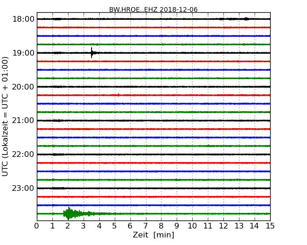
Task: Click the black spike on the 19:00 trace
Action: coord(92,53)
